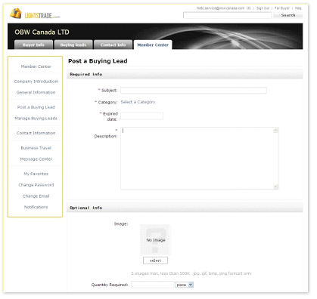Switch to the Buying leads tab
This screenshot has height=299, width=317.
coord(73,45)
